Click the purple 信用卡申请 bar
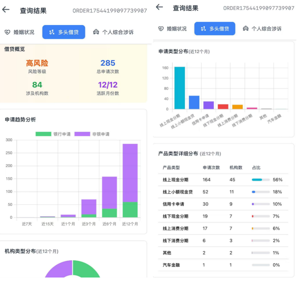 click(x=209, y=105)
